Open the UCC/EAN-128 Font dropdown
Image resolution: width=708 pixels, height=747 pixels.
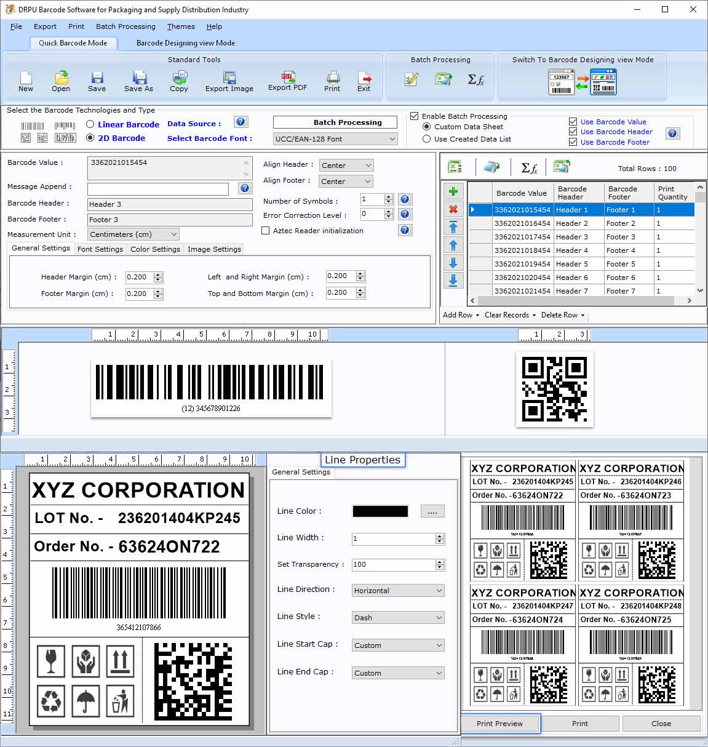point(392,138)
